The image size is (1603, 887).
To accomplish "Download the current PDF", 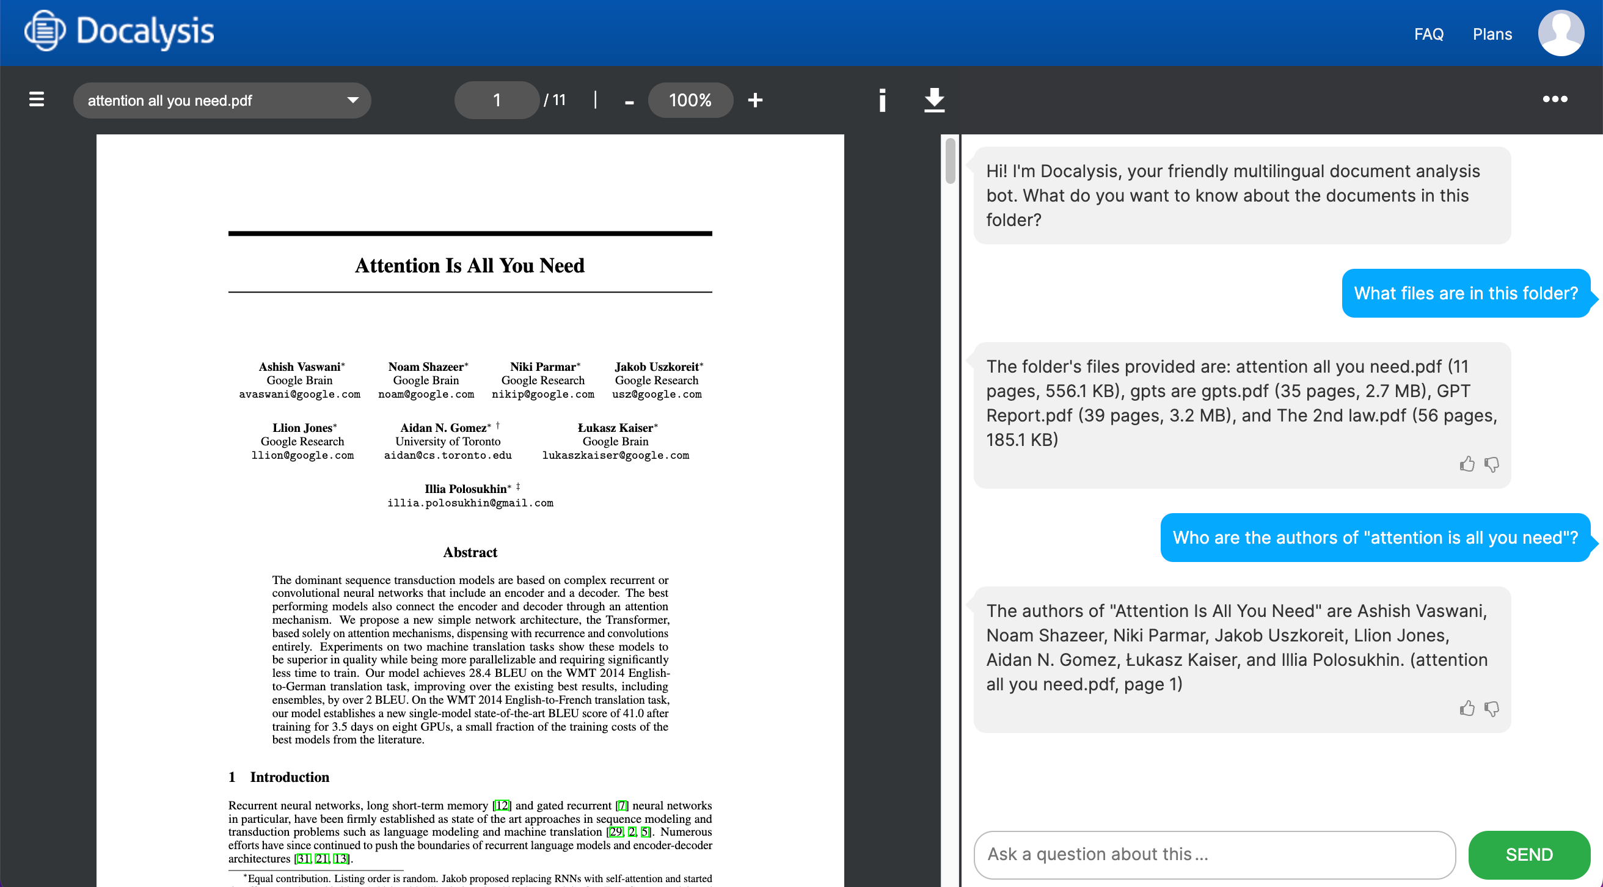I will coord(934,100).
